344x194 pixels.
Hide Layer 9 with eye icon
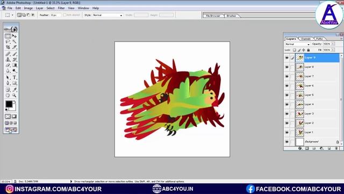(x=286, y=58)
